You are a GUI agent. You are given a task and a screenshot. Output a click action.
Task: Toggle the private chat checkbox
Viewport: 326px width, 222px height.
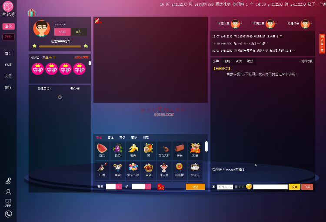pyautogui.click(x=236, y=187)
